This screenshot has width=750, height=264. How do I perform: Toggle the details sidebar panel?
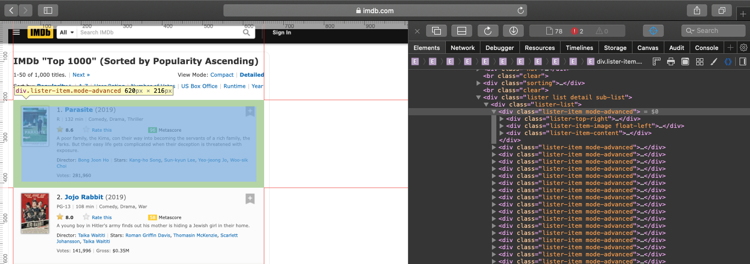[x=742, y=61]
